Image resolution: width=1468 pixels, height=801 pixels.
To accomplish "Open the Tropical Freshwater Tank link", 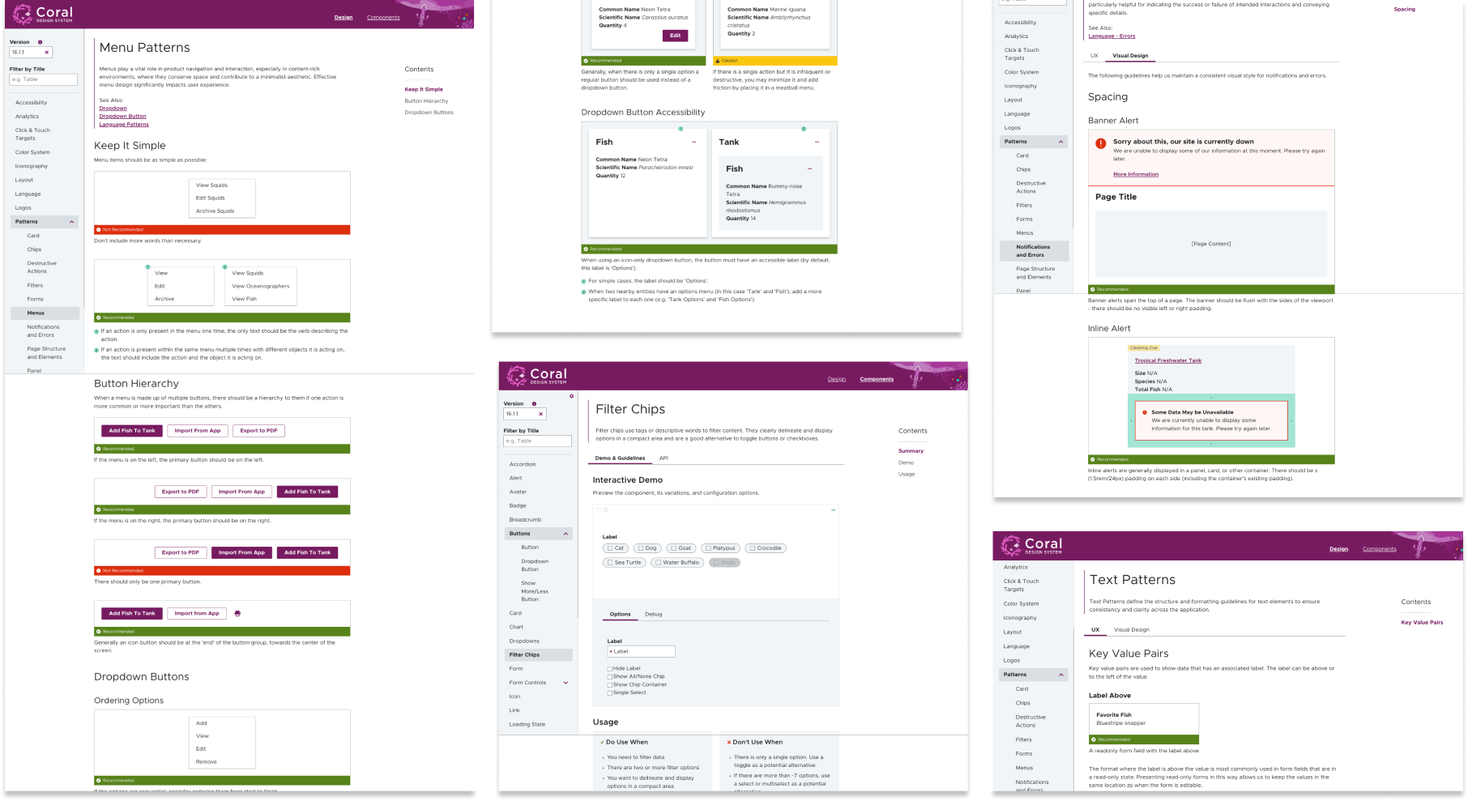I will (1167, 360).
